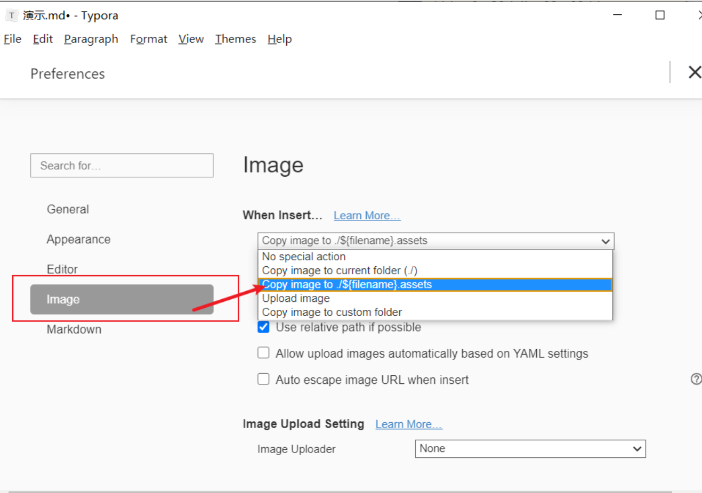
Task: Enable upload images based on YAML settings
Action: [x=263, y=353]
